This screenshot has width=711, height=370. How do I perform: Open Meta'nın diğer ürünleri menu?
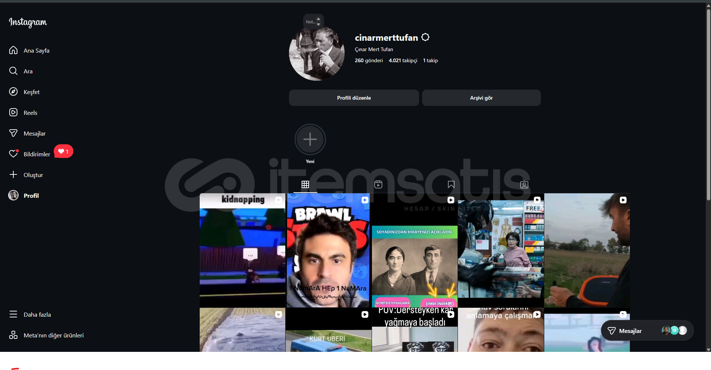click(x=46, y=335)
